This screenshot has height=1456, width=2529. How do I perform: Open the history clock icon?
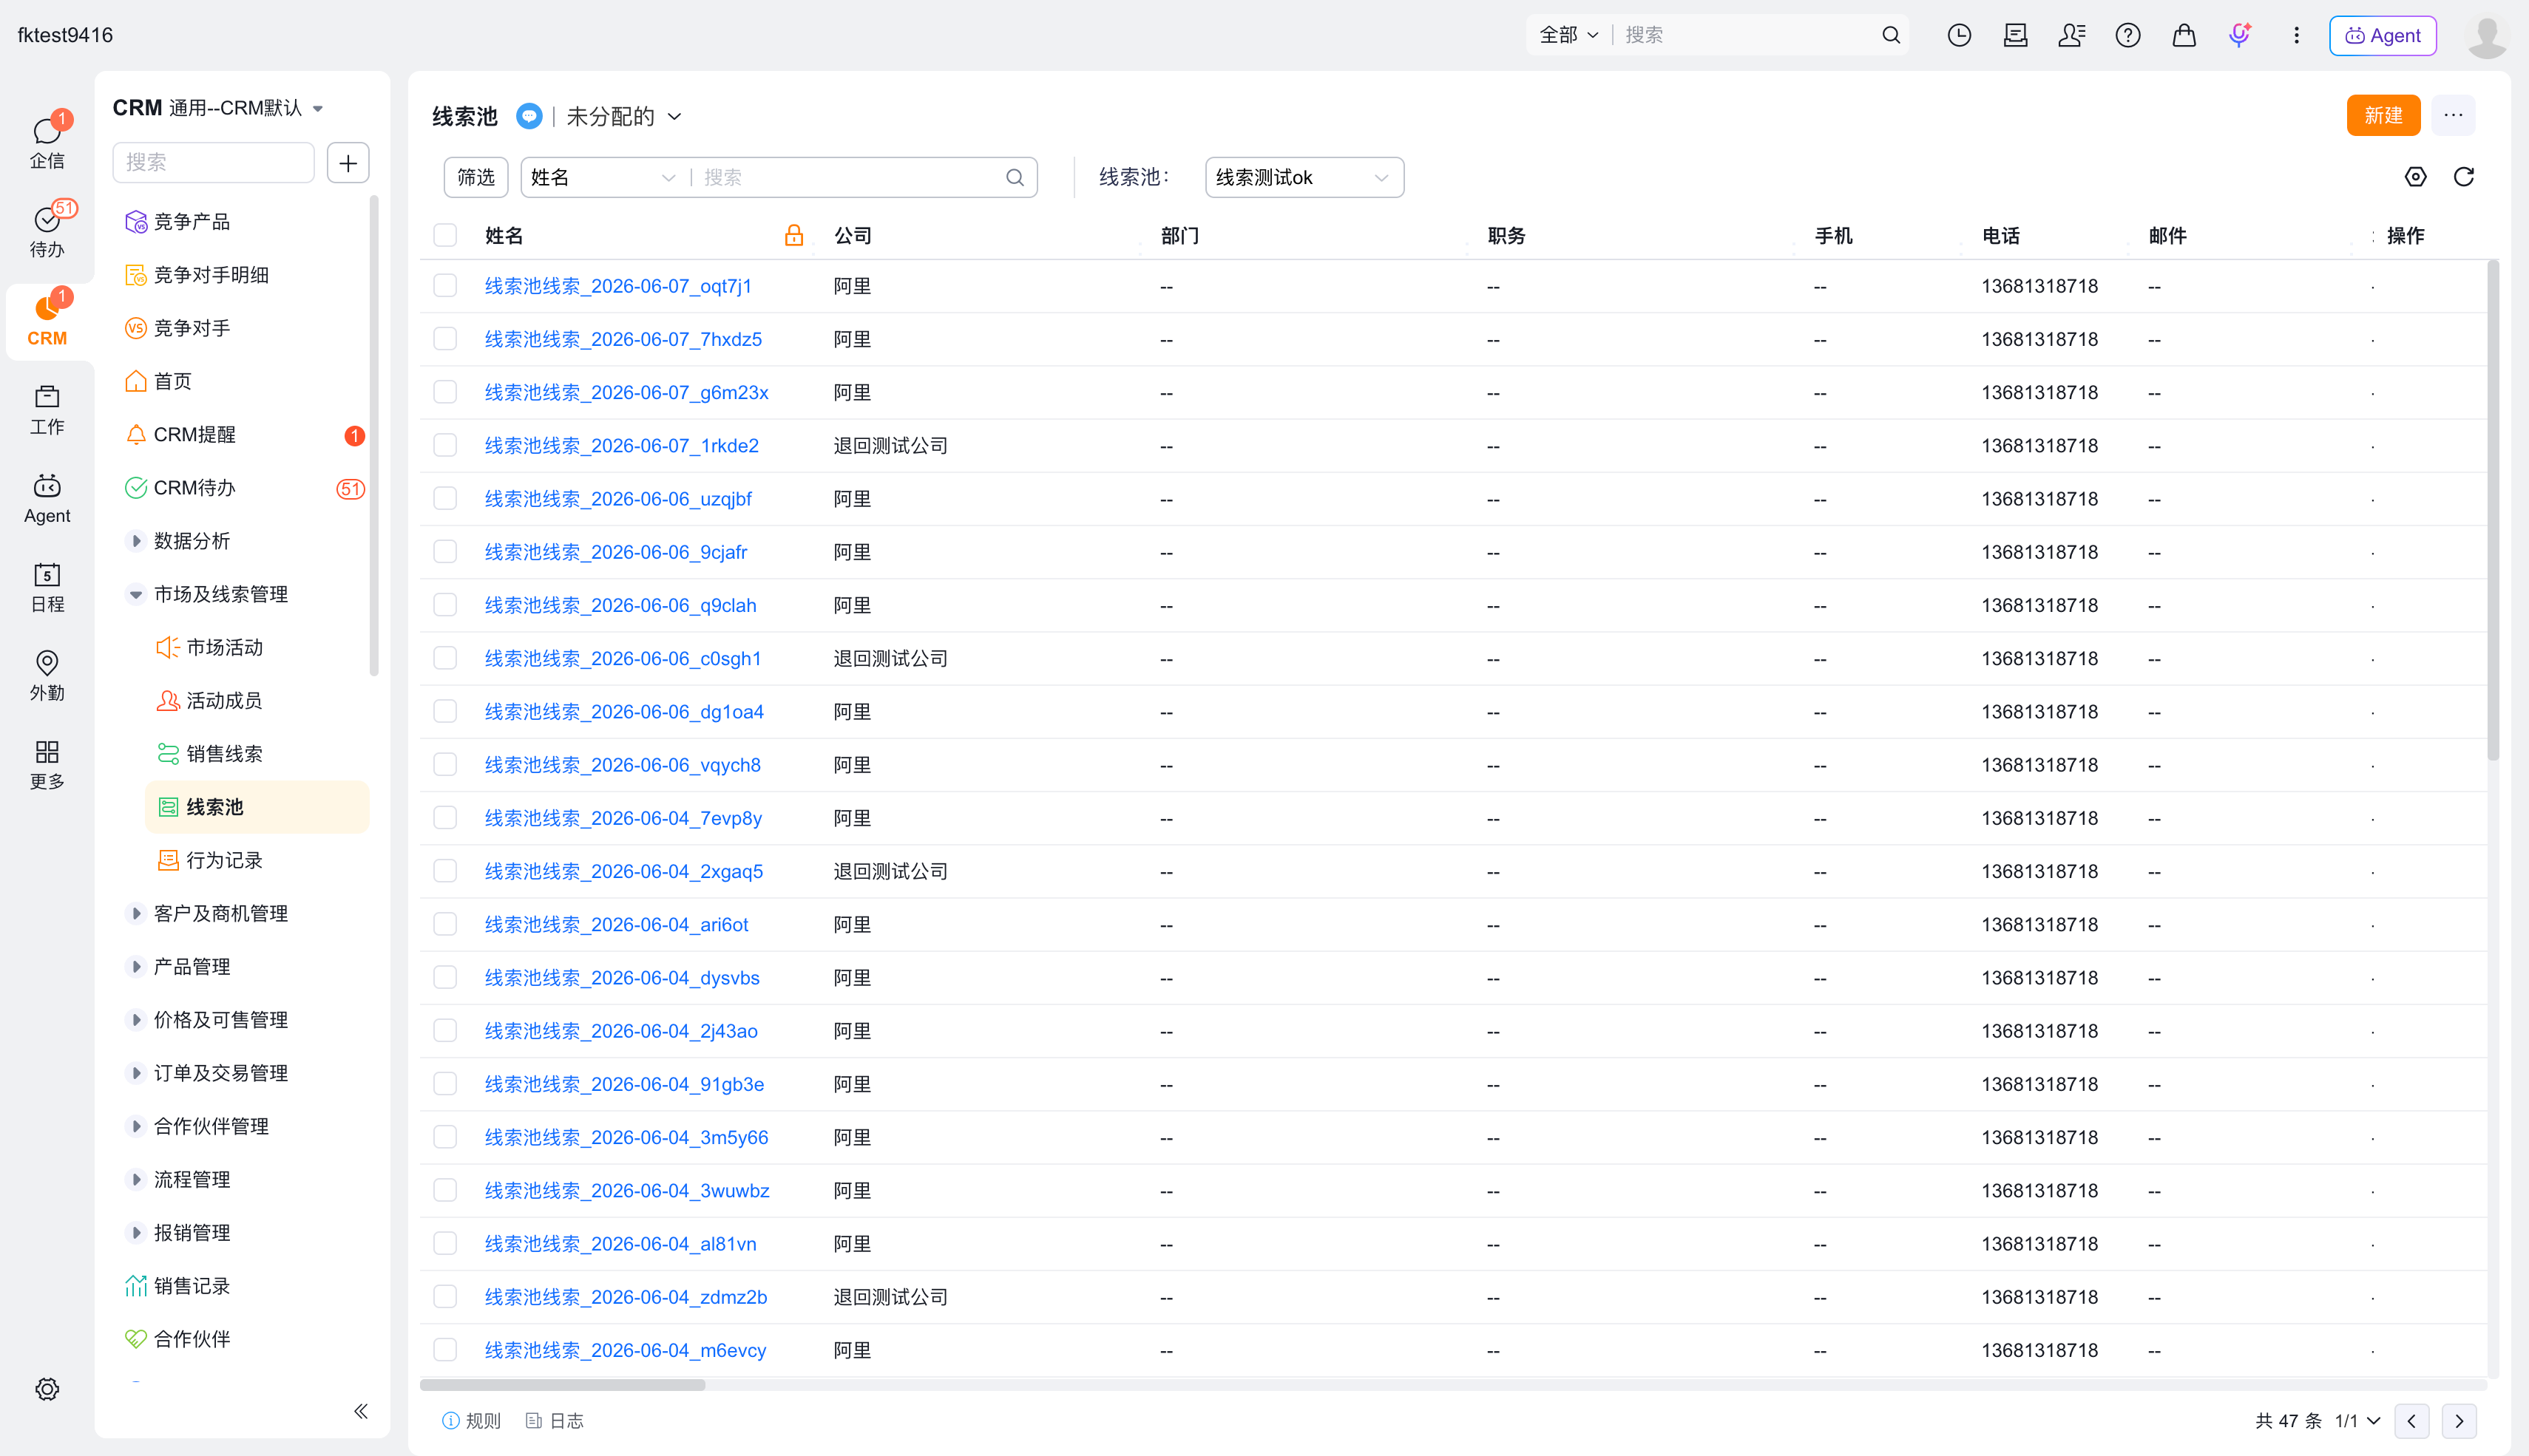(x=1959, y=35)
